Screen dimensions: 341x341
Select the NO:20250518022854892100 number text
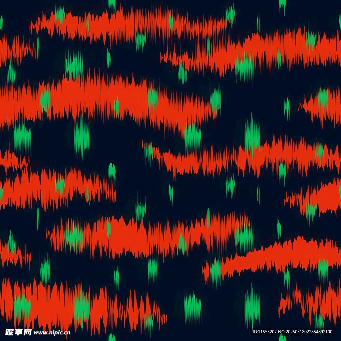pos(305,332)
